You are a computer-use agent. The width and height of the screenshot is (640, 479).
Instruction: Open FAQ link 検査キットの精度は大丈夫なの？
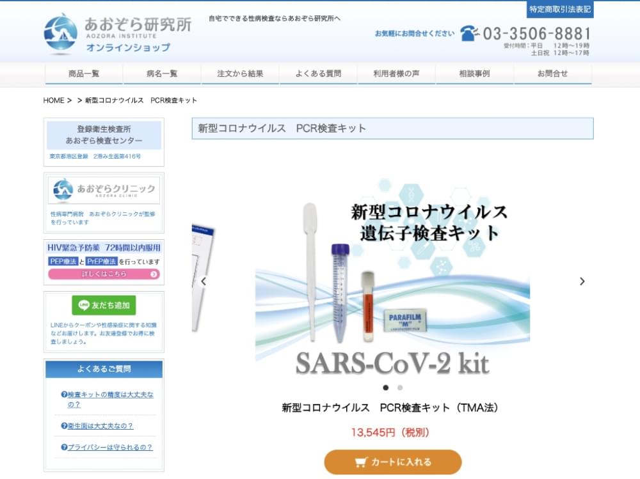[x=108, y=400]
